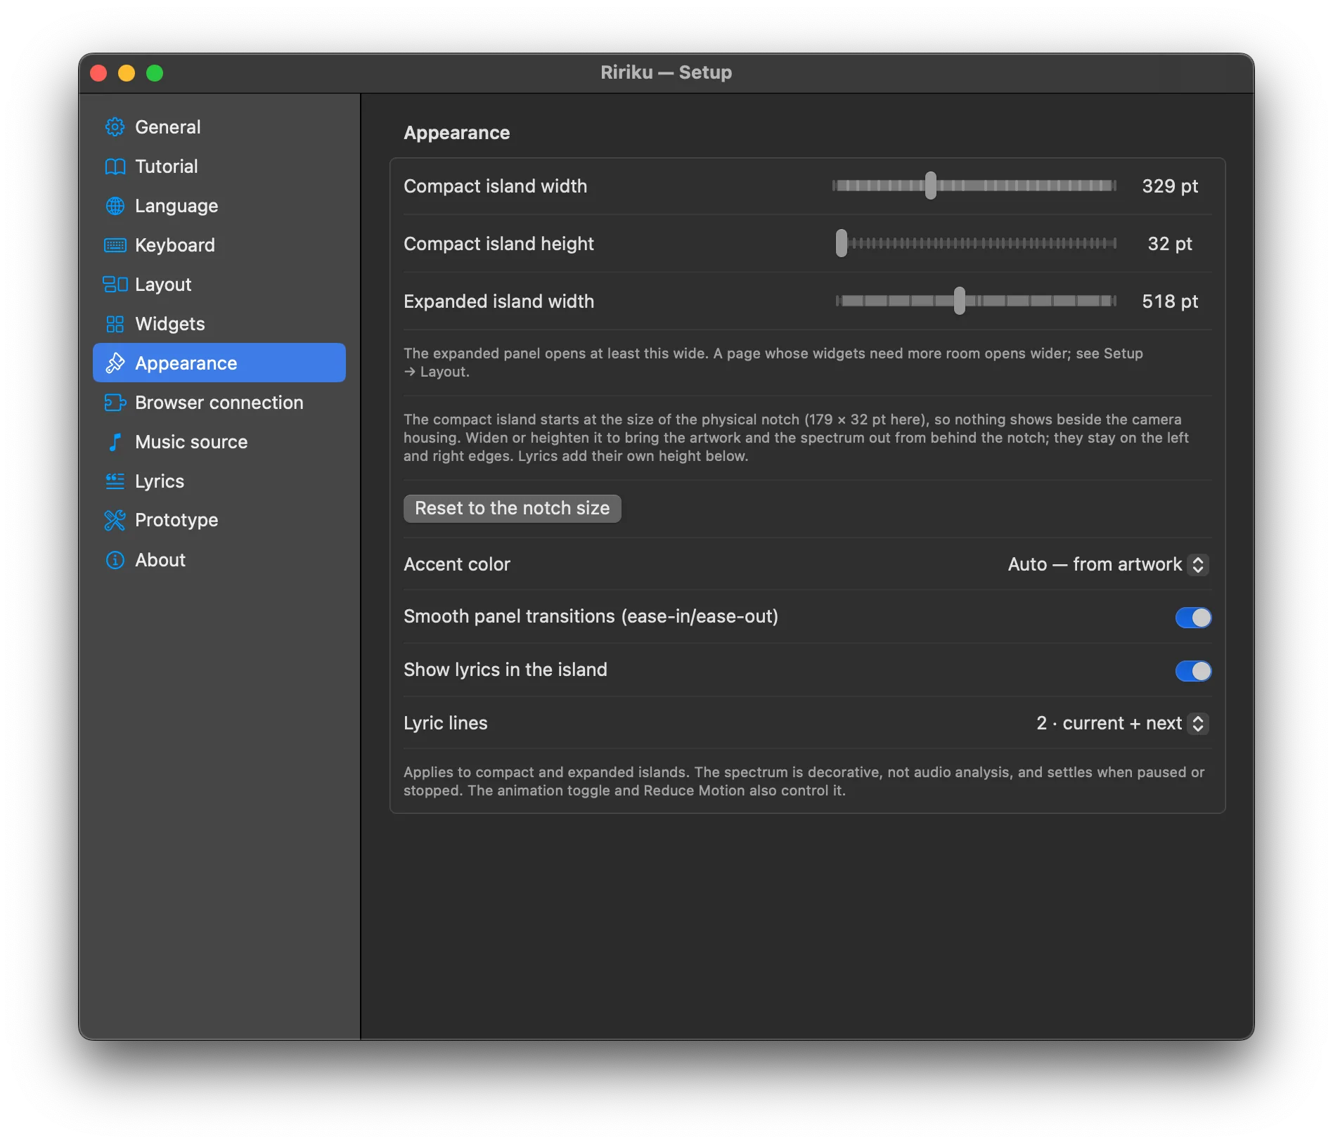Image resolution: width=1333 pixels, height=1144 pixels.
Task: Click the Reset to the notch size button
Action: (512, 508)
